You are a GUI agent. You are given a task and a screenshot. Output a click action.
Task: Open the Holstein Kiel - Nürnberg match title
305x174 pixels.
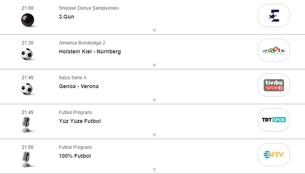click(x=90, y=51)
